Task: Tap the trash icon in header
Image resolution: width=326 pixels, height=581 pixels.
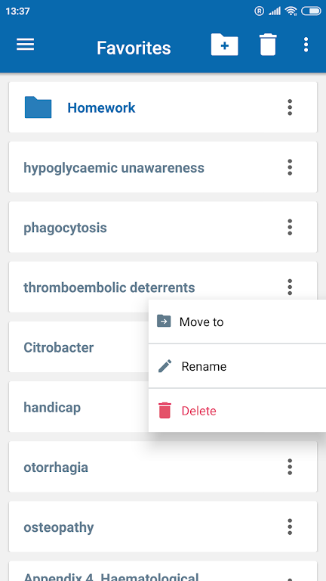Action: tap(268, 45)
